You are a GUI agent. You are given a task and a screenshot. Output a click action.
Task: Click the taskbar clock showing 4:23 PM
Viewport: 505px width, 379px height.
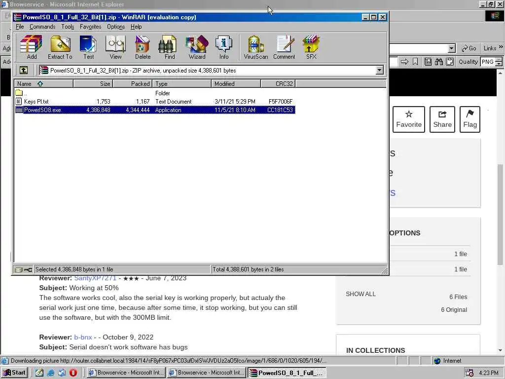point(488,373)
